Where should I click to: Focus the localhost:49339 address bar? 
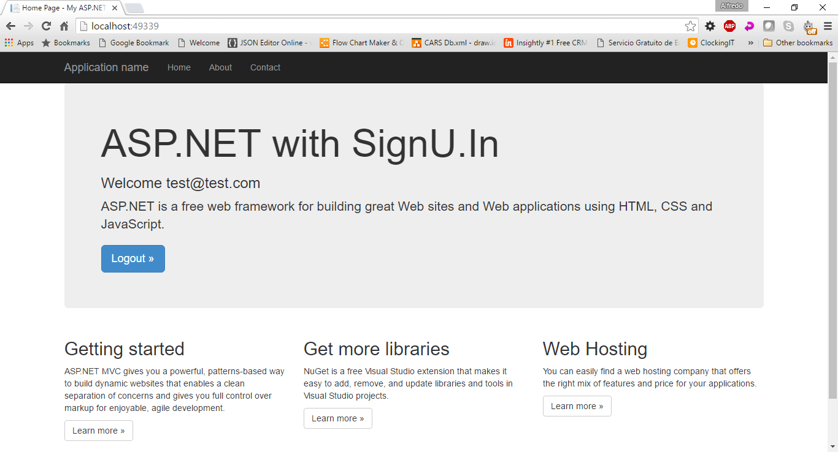(x=386, y=26)
